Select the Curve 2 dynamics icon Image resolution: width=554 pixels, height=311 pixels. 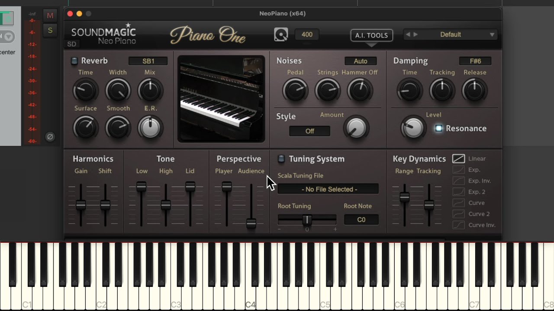click(458, 214)
